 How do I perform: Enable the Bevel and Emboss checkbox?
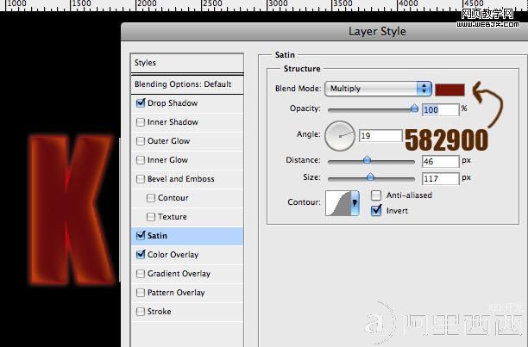click(x=141, y=179)
